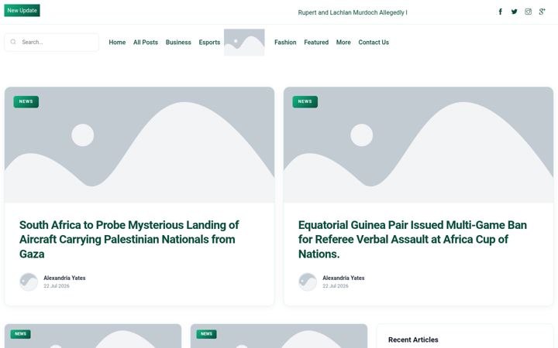Image resolution: width=558 pixels, height=348 pixels.
Task: Open Equatorial Guinea article thumbnail image
Action: click(x=418, y=145)
